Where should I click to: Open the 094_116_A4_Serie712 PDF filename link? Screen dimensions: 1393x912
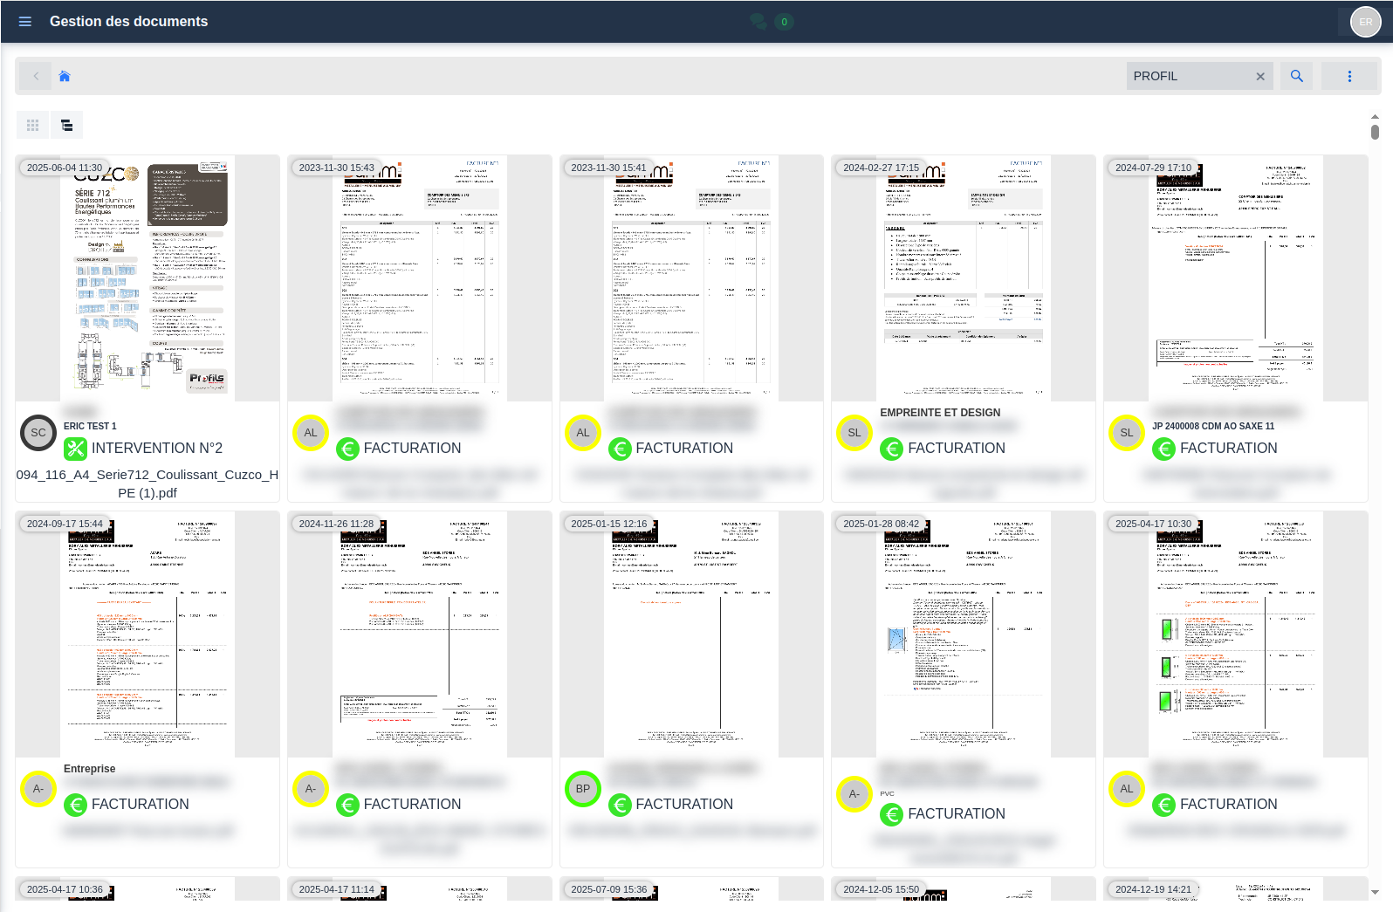[148, 483]
